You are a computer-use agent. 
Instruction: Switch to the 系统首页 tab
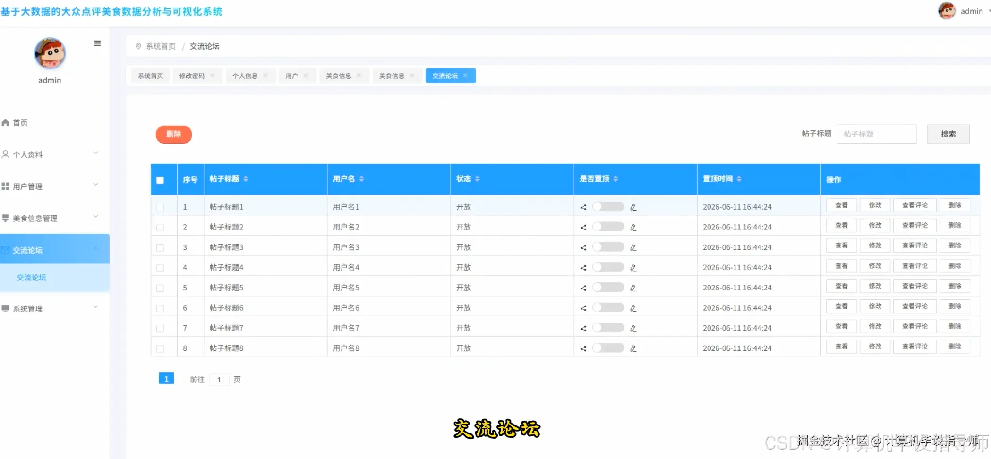151,76
